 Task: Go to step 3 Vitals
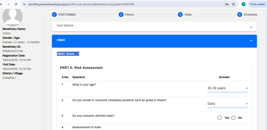[x=185, y=15]
